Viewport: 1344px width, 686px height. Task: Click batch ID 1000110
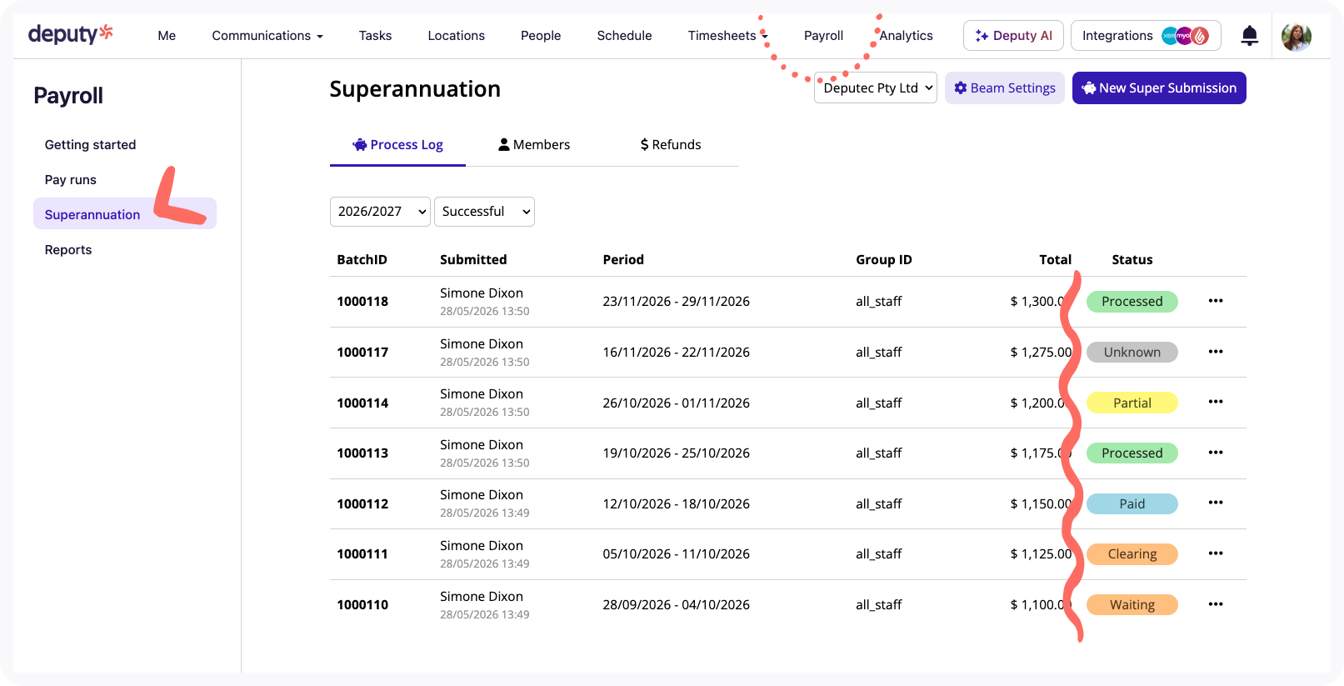pos(362,605)
